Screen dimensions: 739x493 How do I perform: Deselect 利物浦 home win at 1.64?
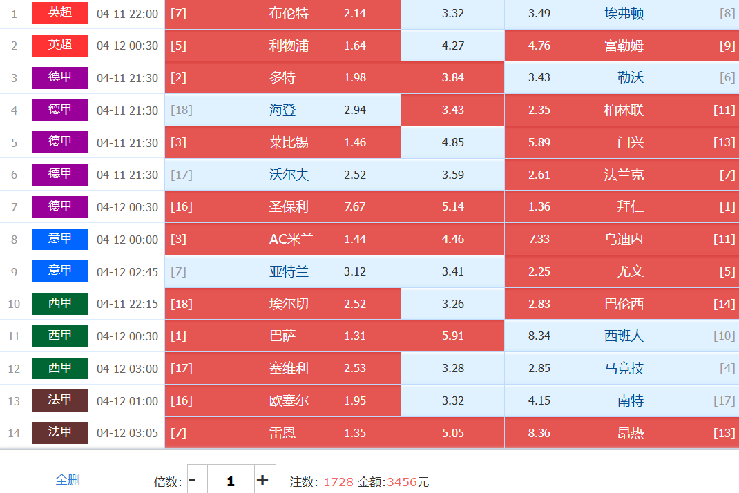282,46
